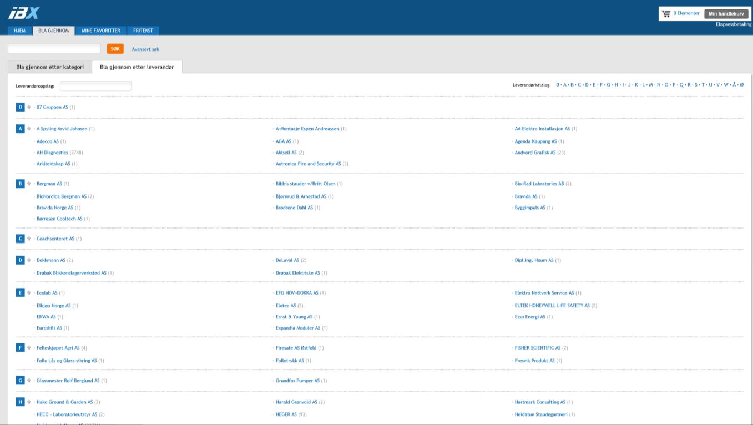Jump to letter K in Leverandørkatalog index
Screen dimensions: 753x425
636,85
